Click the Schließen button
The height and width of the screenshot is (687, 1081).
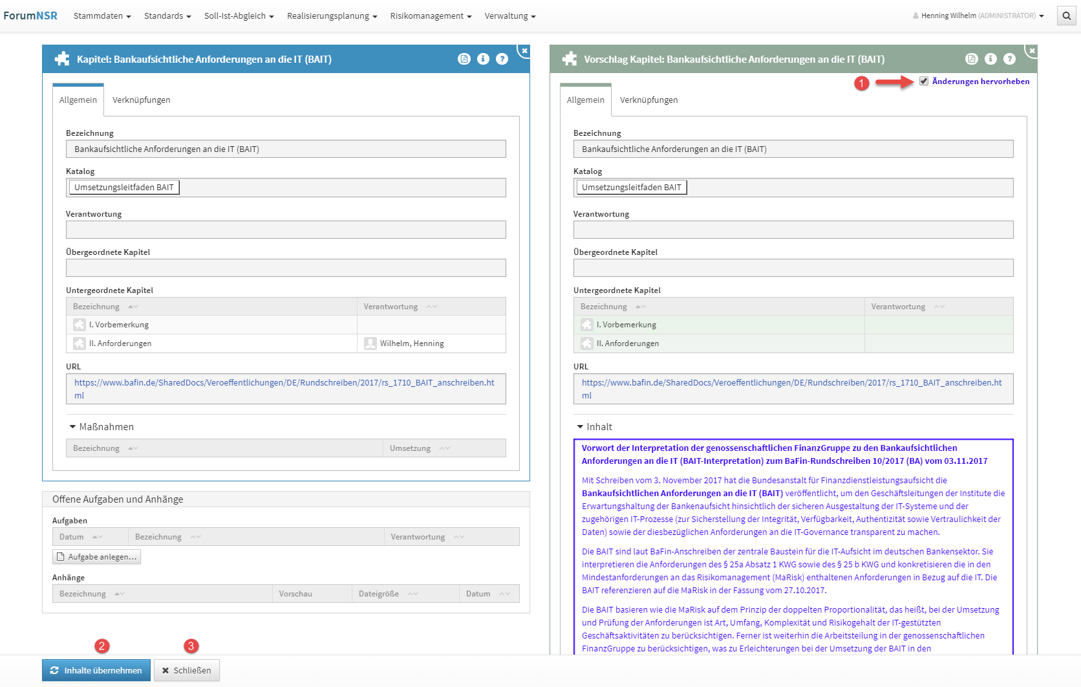[187, 670]
